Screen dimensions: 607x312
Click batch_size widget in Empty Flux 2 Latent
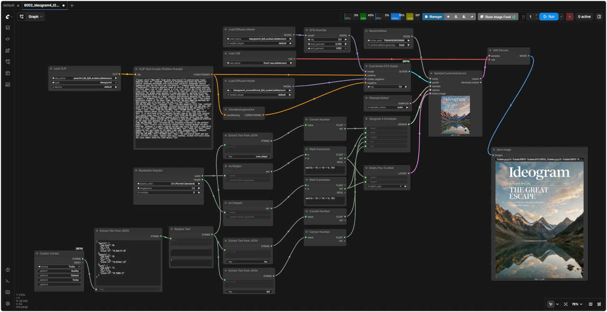(388, 186)
